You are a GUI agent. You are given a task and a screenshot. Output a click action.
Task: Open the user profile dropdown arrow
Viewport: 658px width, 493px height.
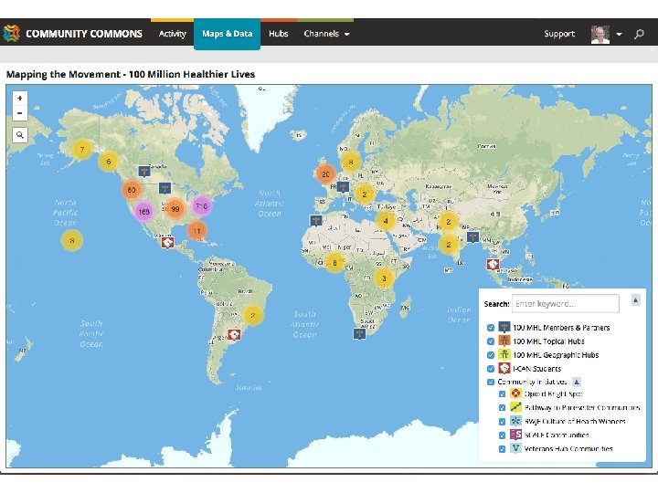point(619,35)
